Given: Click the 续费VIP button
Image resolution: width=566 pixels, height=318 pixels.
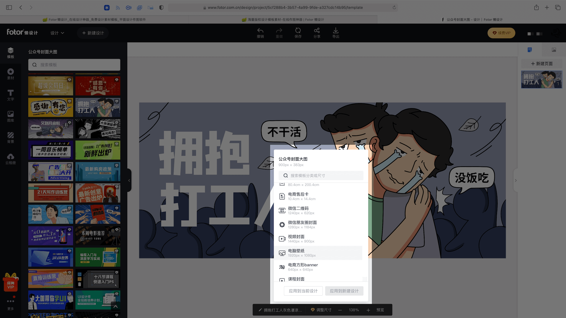Looking at the screenshot, I should pos(501,33).
